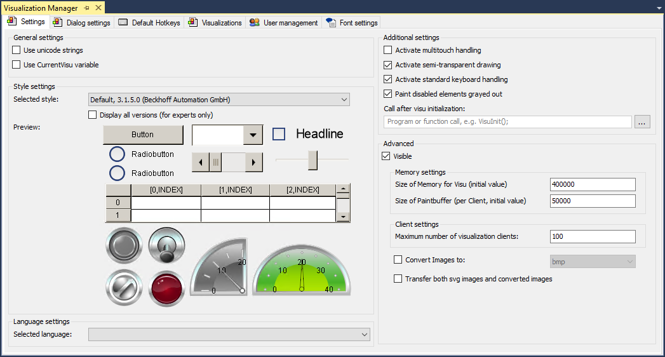Click the preview Button element
The width and height of the screenshot is (665, 357).
point(144,135)
